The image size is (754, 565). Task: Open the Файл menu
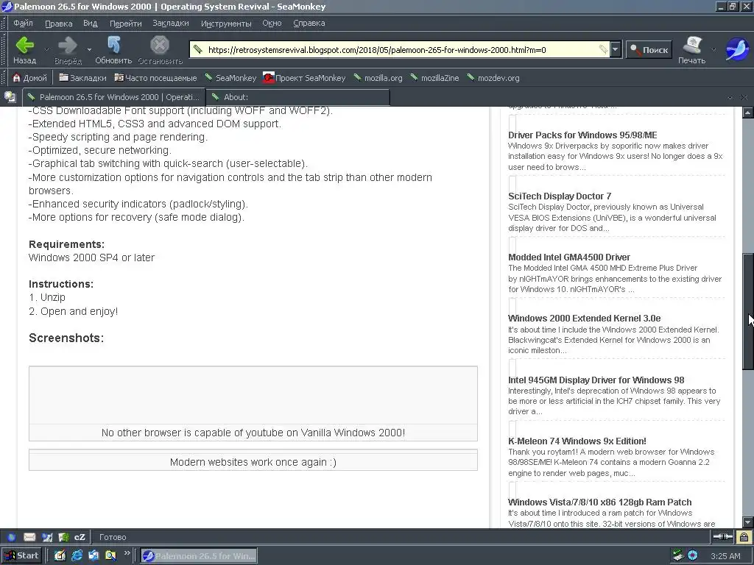(23, 23)
